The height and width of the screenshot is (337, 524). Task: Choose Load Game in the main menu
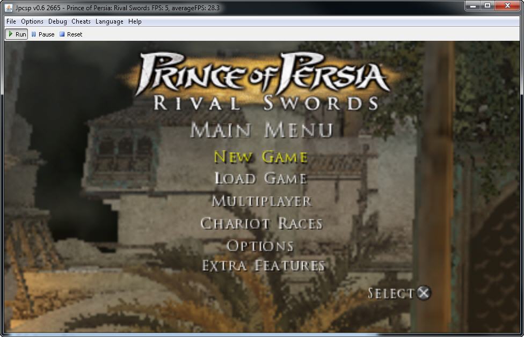pyautogui.click(x=261, y=178)
